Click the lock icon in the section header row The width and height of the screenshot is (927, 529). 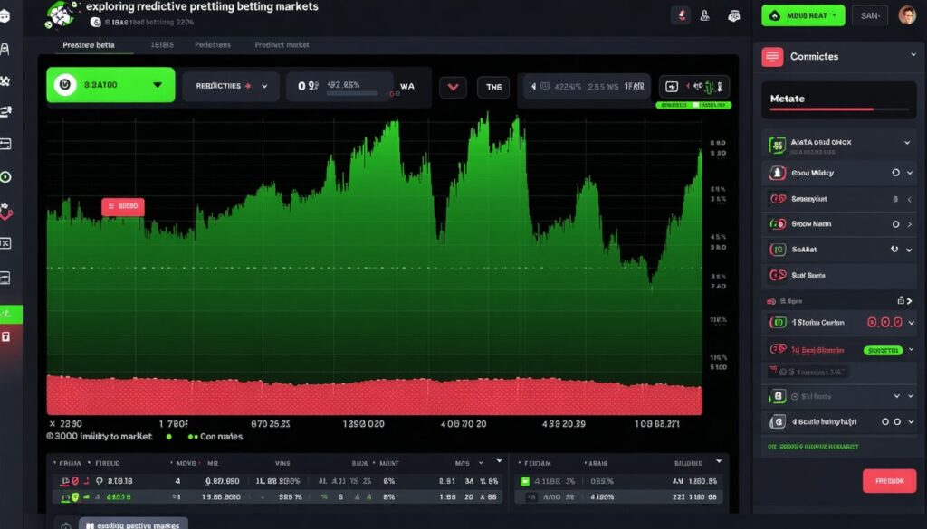[901, 300]
